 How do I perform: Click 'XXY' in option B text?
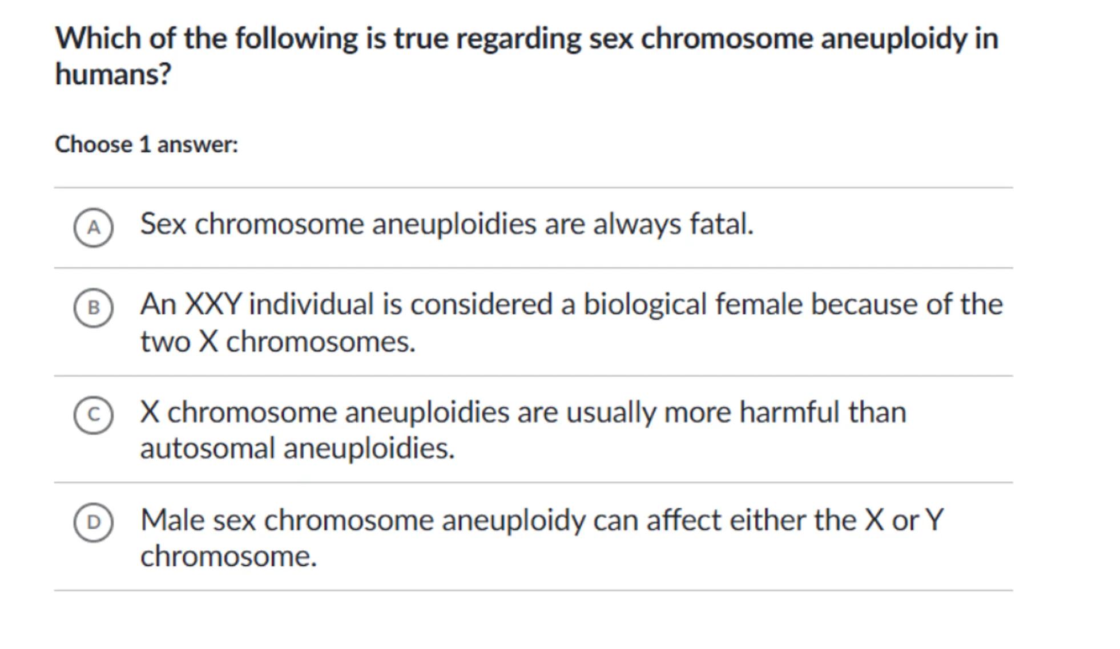tap(213, 304)
